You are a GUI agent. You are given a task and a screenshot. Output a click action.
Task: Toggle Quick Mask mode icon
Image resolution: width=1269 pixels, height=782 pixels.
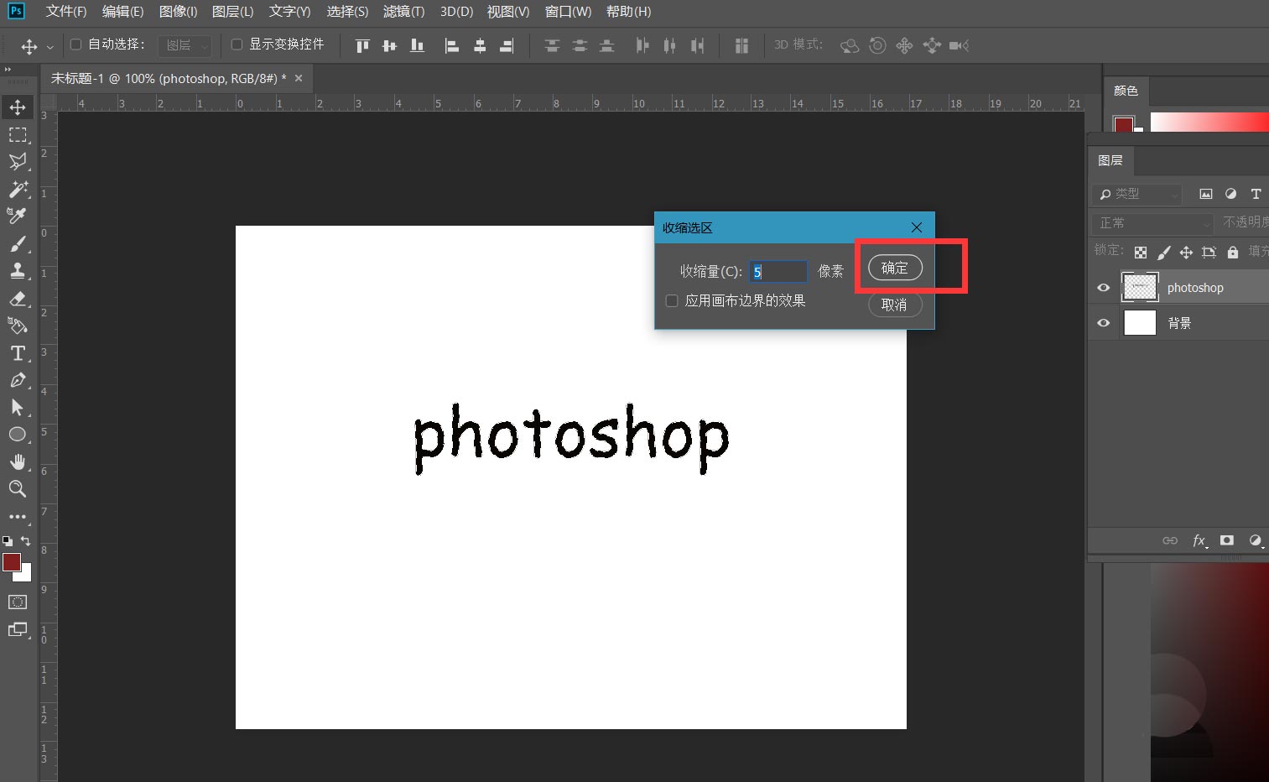(x=18, y=602)
